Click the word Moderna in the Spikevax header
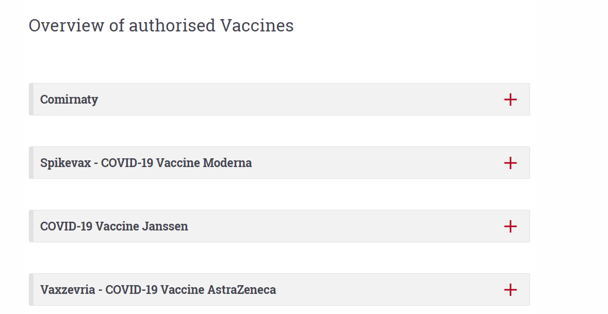Image resolution: width=608 pixels, height=314 pixels. [227, 163]
